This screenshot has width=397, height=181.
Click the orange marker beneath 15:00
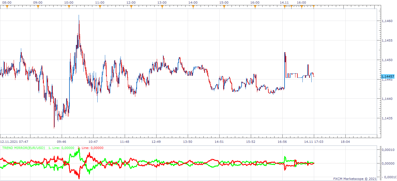tap(224, 7)
